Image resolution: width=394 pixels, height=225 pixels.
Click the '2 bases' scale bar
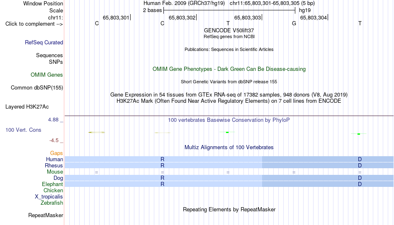click(229, 10)
